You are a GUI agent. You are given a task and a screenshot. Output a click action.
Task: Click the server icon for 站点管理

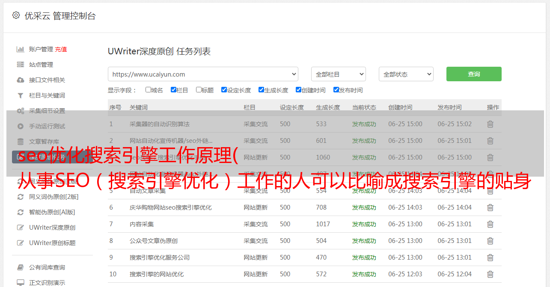pyautogui.click(x=20, y=65)
